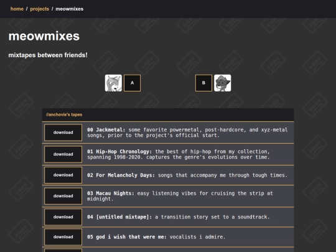Download the 03 Macau Nights mixtape
The height and width of the screenshot is (252, 336).
63,196
